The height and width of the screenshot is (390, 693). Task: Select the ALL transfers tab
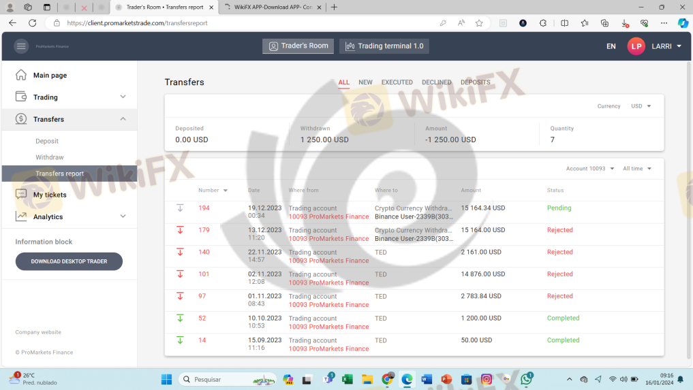[344, 82]
